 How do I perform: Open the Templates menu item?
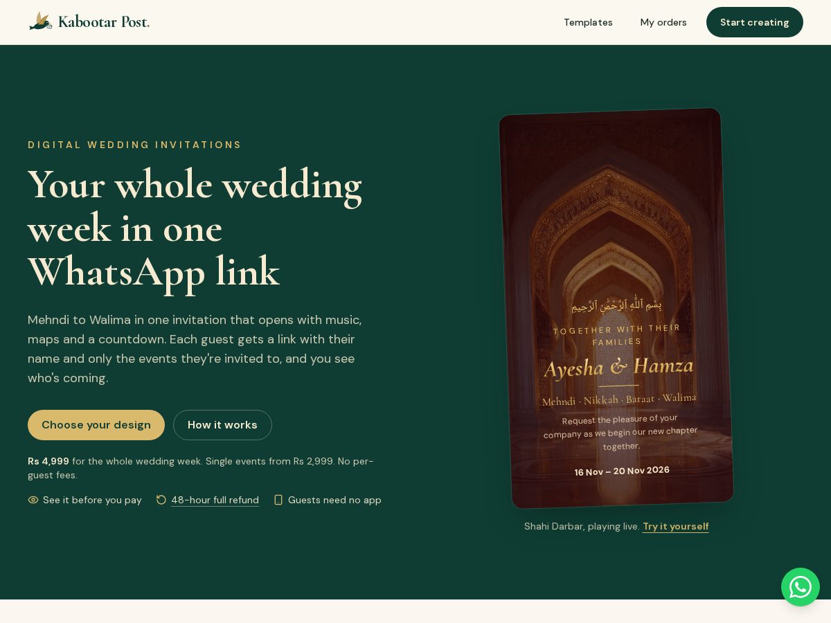588,22
